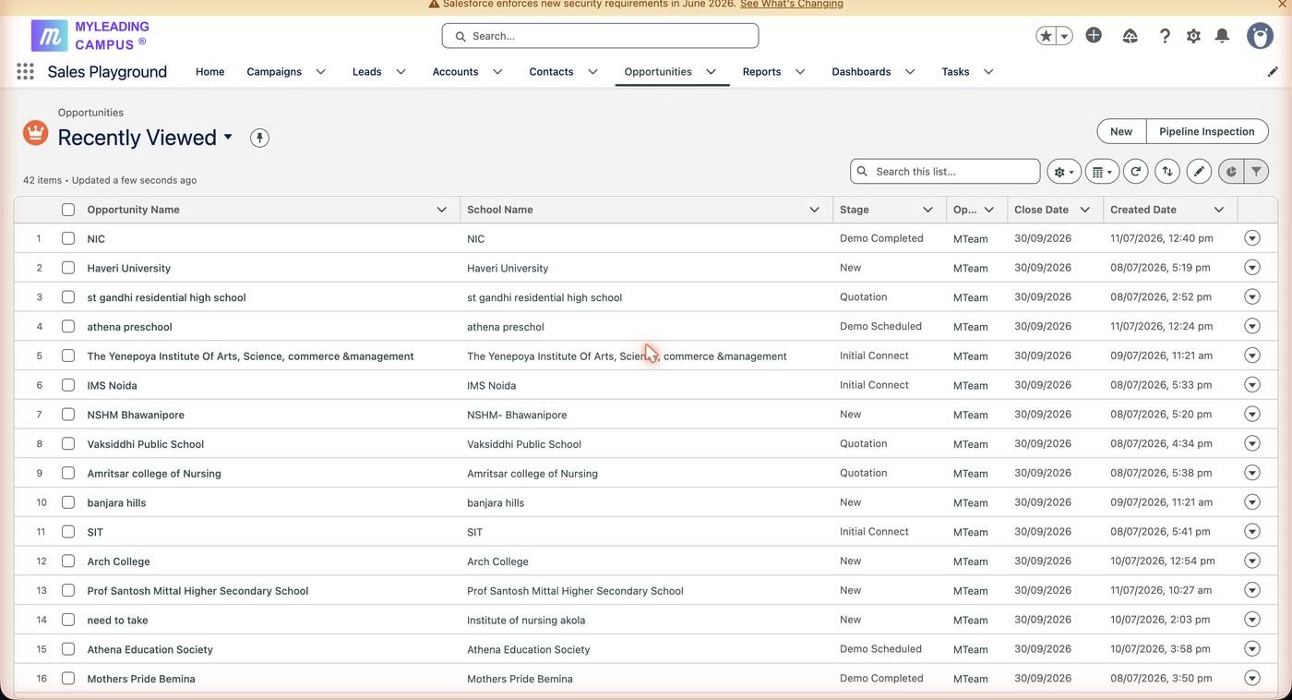Image resolution: width=1292 pixels, height=700 pixels.
Task: Open the Haveri University opportunity link
Action: point(128,268)
